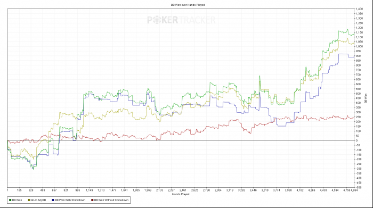This screenshot has width=373, height=208.
Task: Click y-axis tick label '1,000'
Action: pos(360,46)
